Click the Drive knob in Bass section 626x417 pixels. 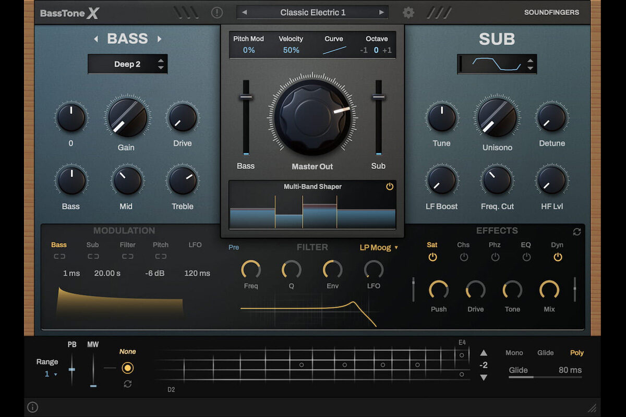183,117
